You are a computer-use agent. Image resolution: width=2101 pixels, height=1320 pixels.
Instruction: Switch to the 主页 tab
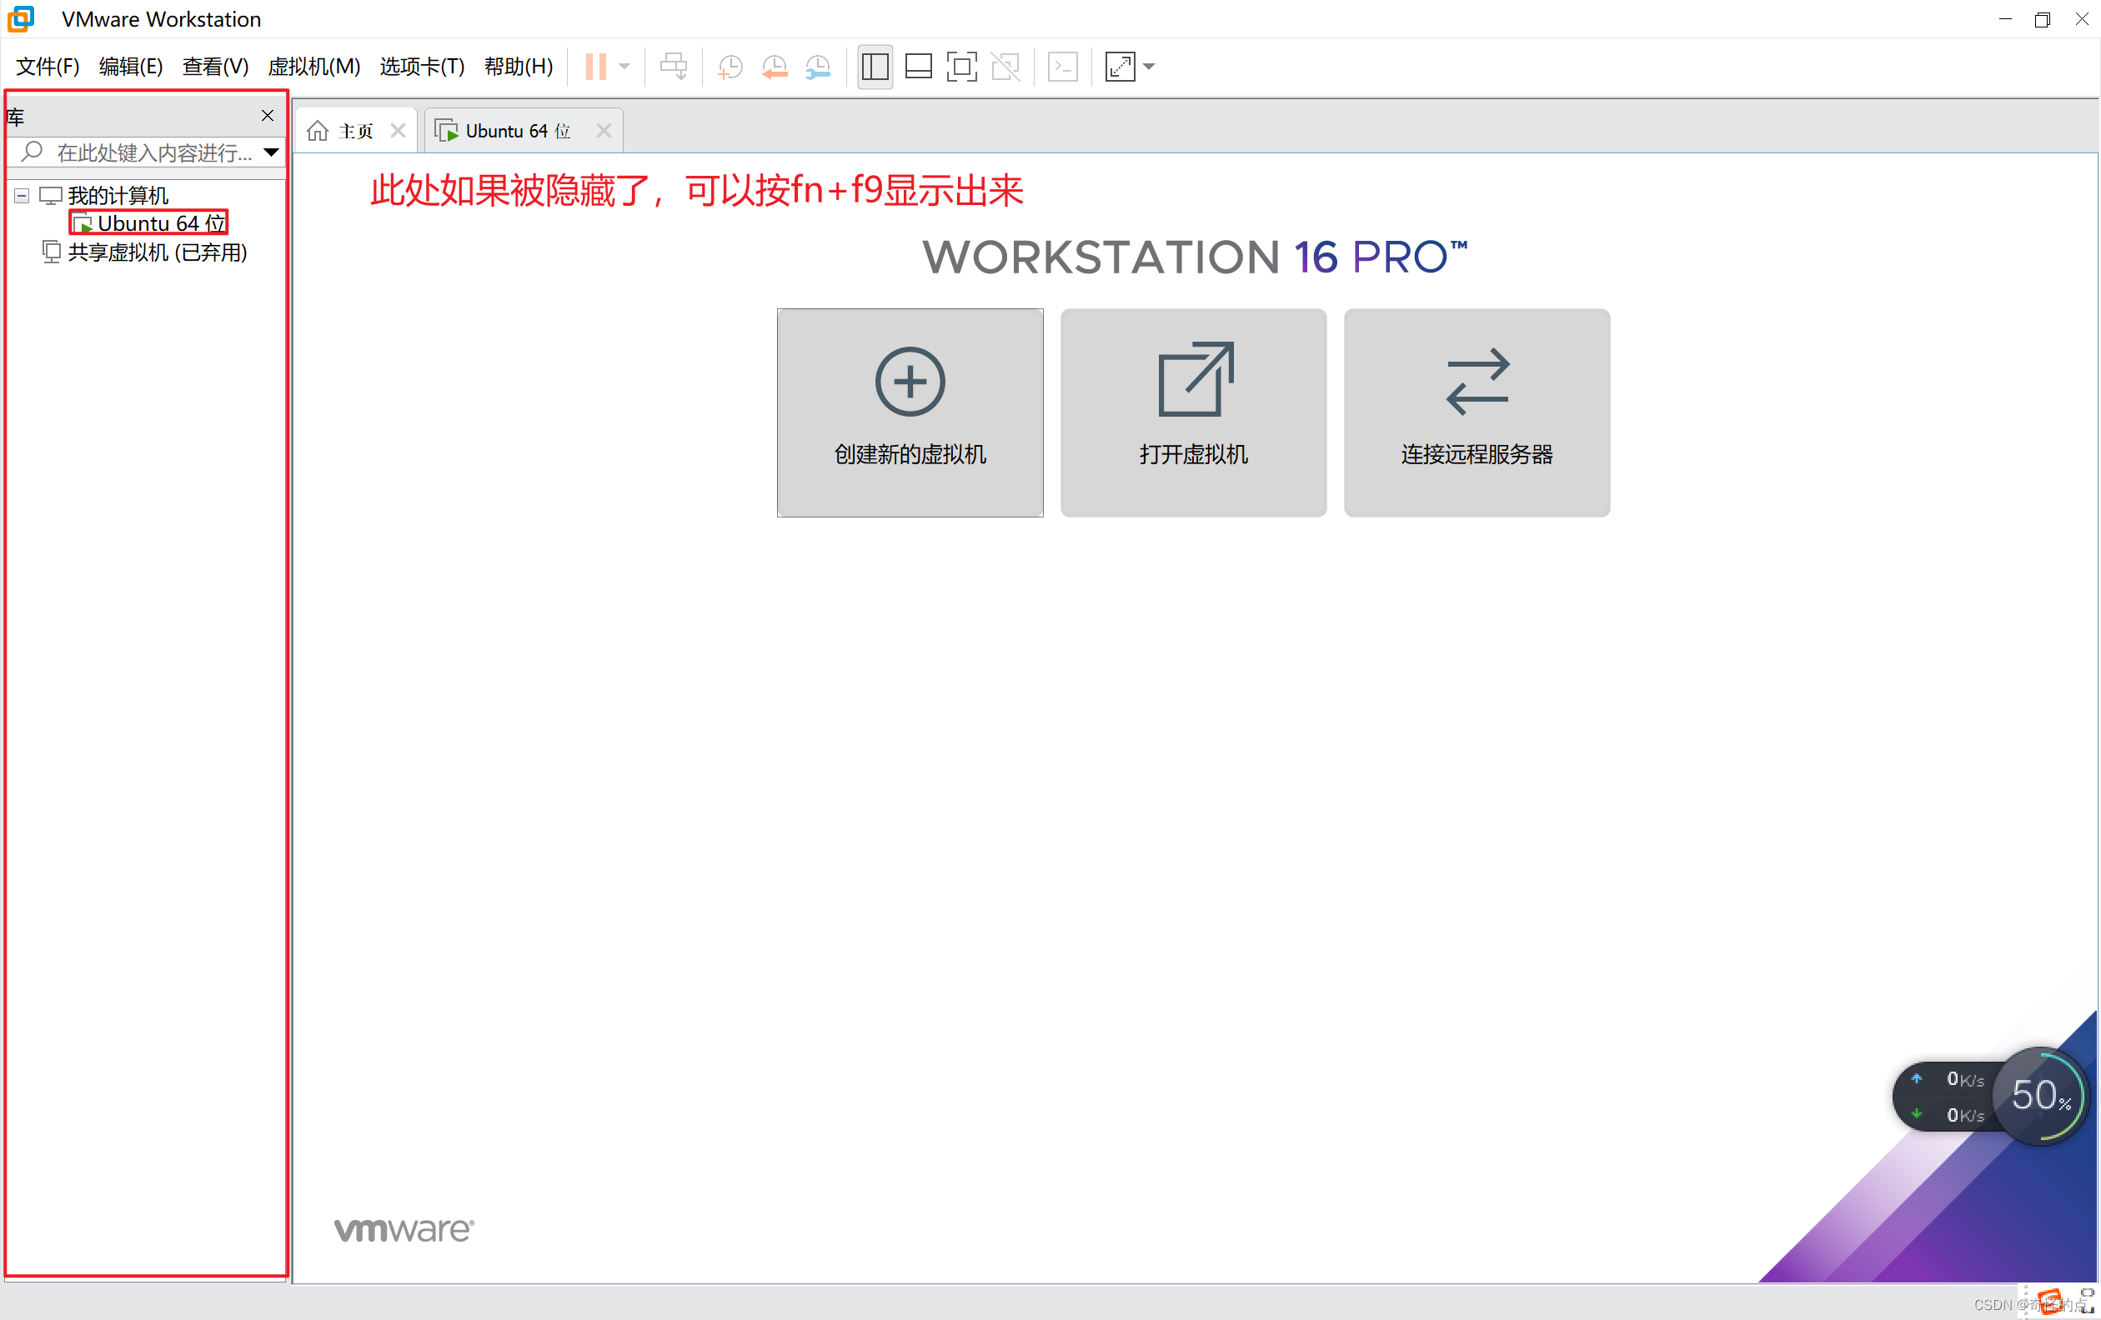point(355,130)
